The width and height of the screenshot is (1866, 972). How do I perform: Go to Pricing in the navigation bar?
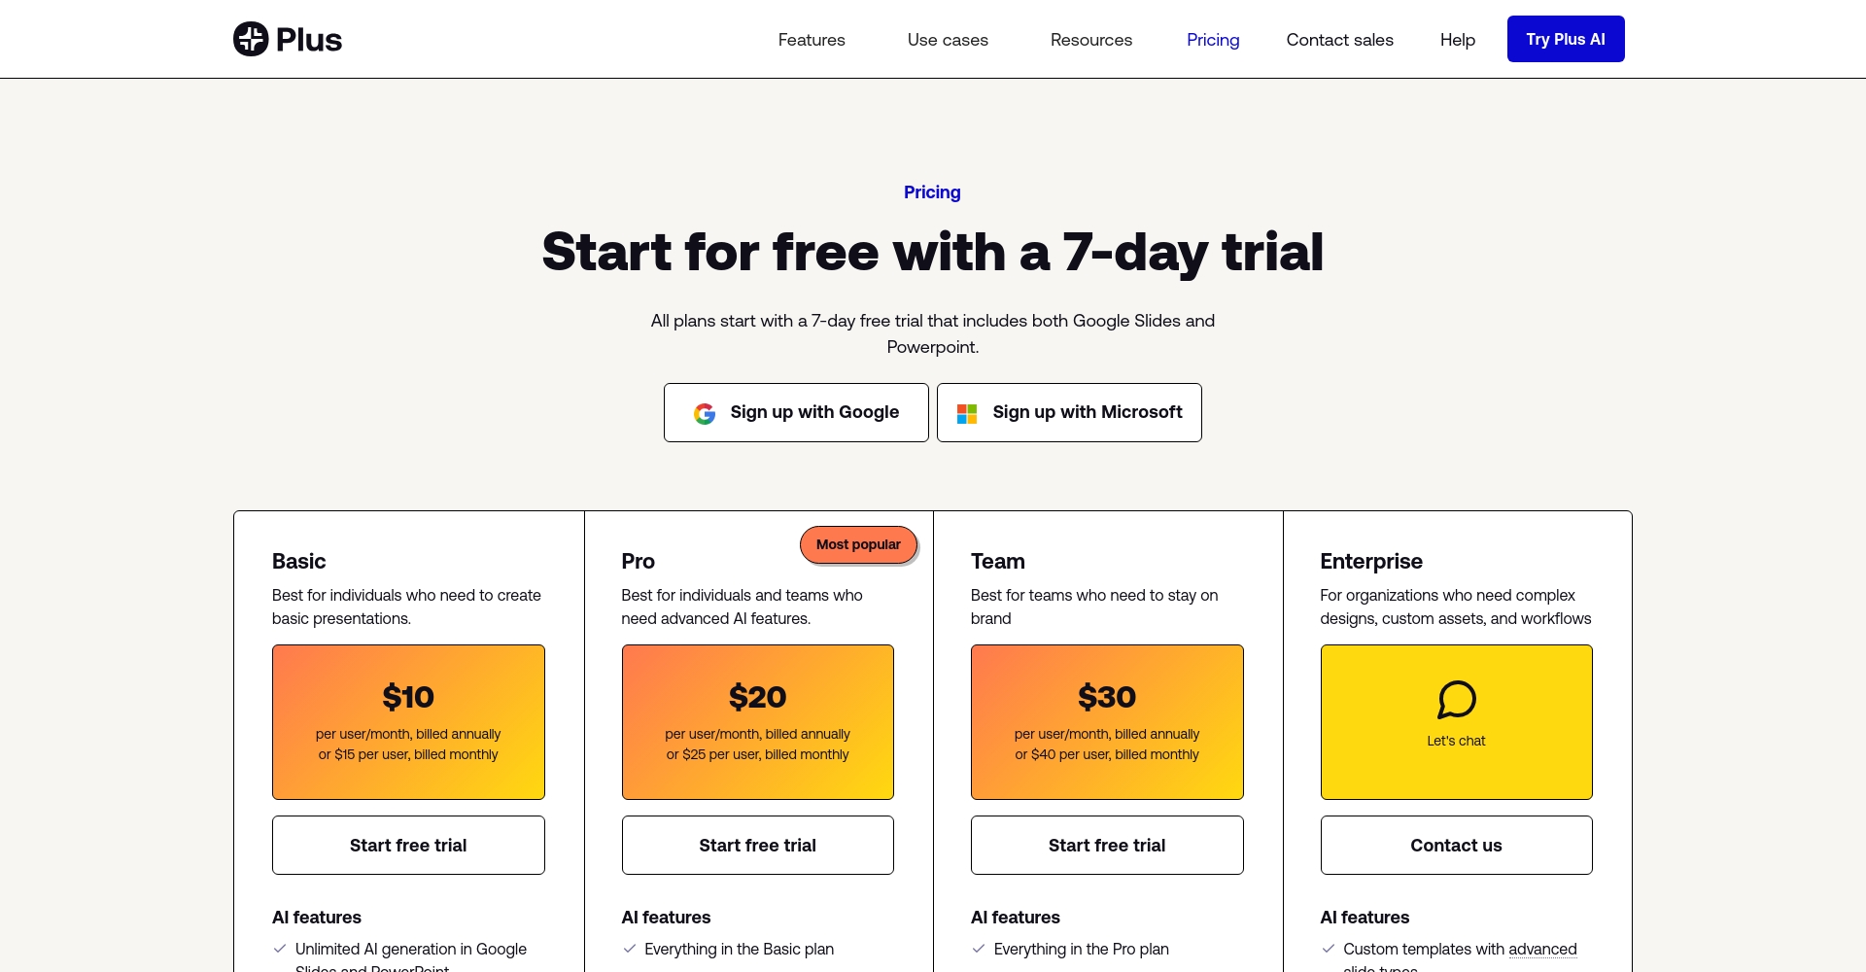[x=1213, y=40]
